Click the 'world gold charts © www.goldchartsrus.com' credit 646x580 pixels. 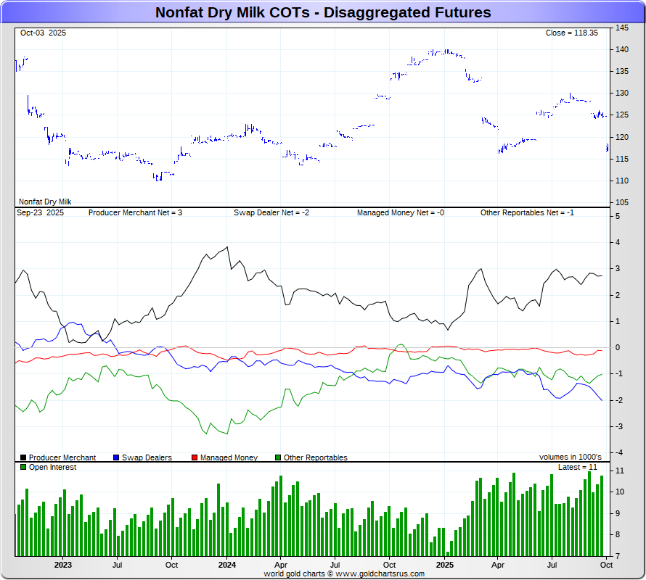point(344,573)
